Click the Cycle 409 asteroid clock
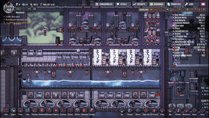Viewport: 209px width, 118px height. (x=9, y=8)
